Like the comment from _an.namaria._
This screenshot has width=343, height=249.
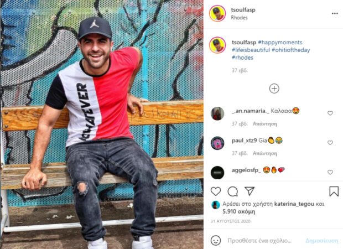point(330,113)
